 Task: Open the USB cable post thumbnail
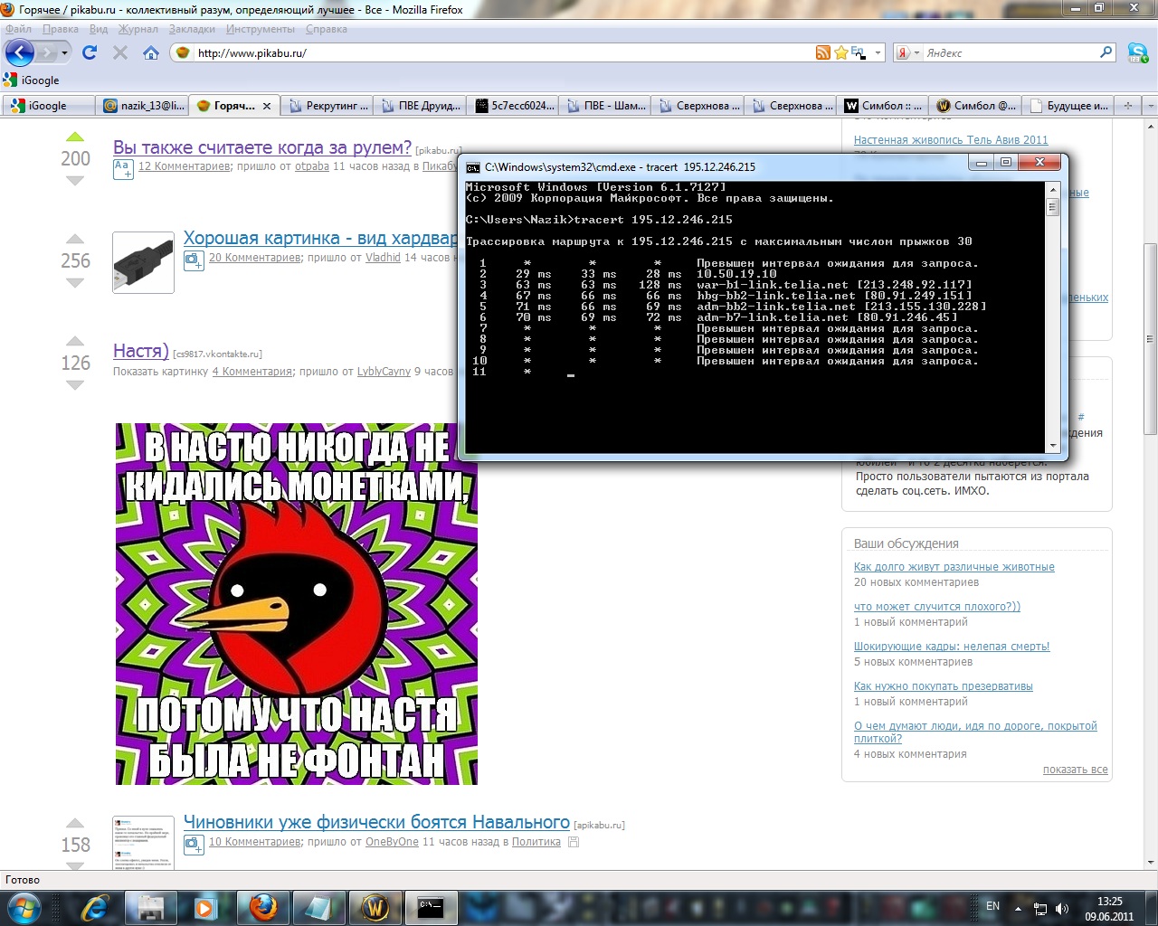(143, 262)
